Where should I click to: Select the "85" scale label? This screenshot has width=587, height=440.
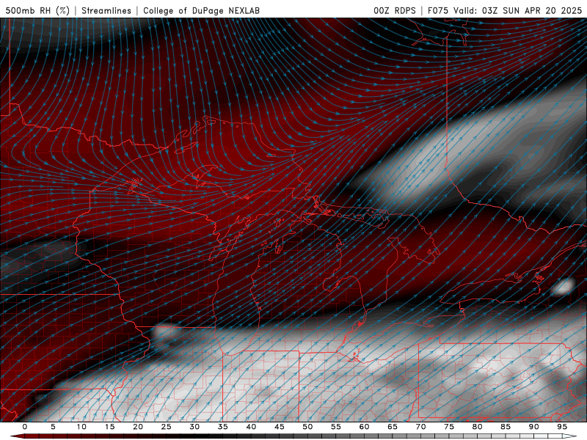pyautogui.click(x=506, y=427)
